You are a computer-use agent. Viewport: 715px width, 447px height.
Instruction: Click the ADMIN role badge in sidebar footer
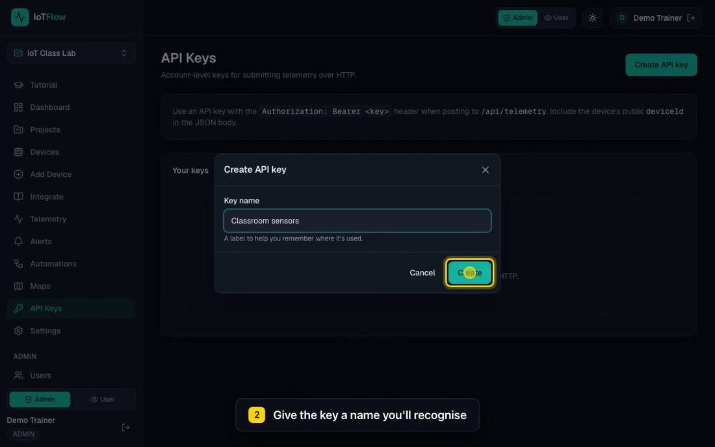[23, 434]
